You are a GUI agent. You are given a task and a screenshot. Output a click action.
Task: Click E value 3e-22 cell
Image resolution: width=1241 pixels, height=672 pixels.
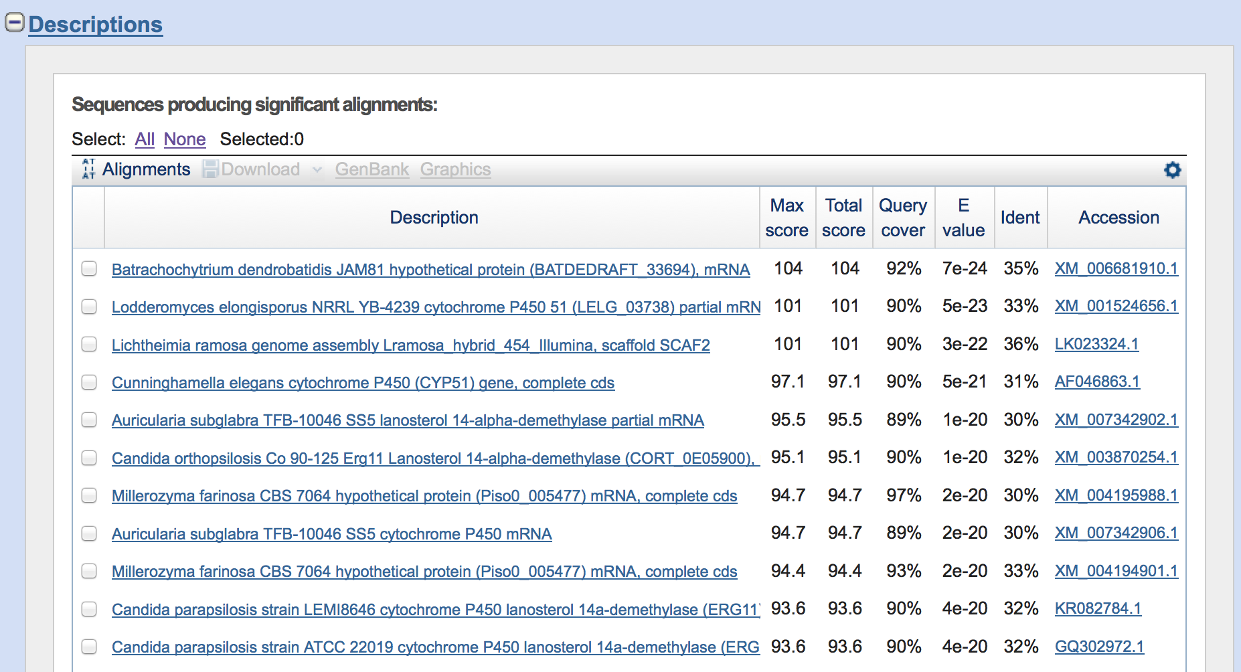(965, 344)
